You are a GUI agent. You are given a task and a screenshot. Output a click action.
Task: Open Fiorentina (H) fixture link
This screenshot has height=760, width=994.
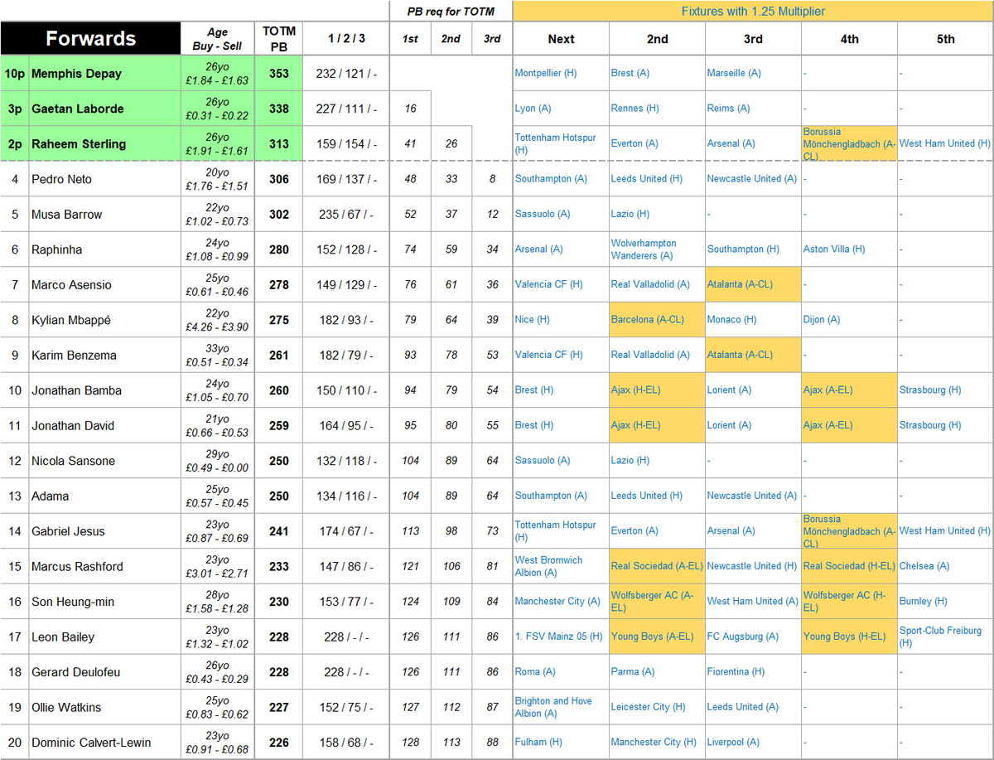coord(736,672)
